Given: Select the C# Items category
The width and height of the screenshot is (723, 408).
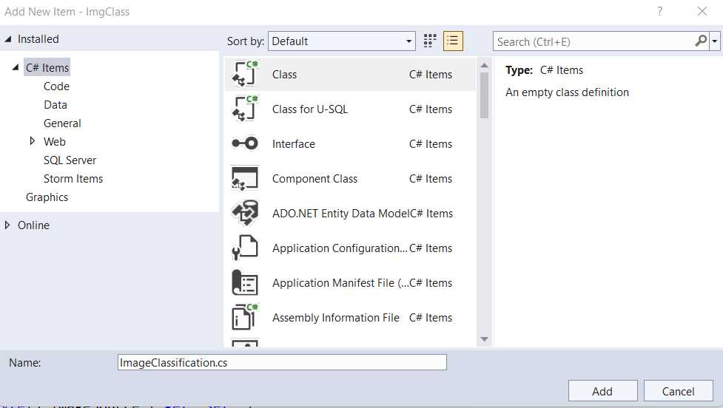Looking at the screenshot, I should point(47,68).
